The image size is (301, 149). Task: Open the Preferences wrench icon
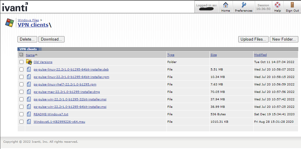point(244,5)
